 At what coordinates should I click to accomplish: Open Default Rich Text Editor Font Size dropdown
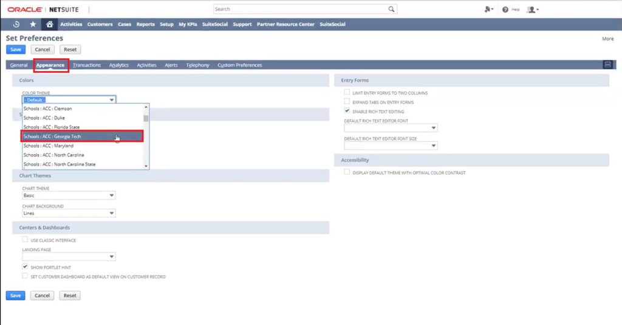click(391, 146)
